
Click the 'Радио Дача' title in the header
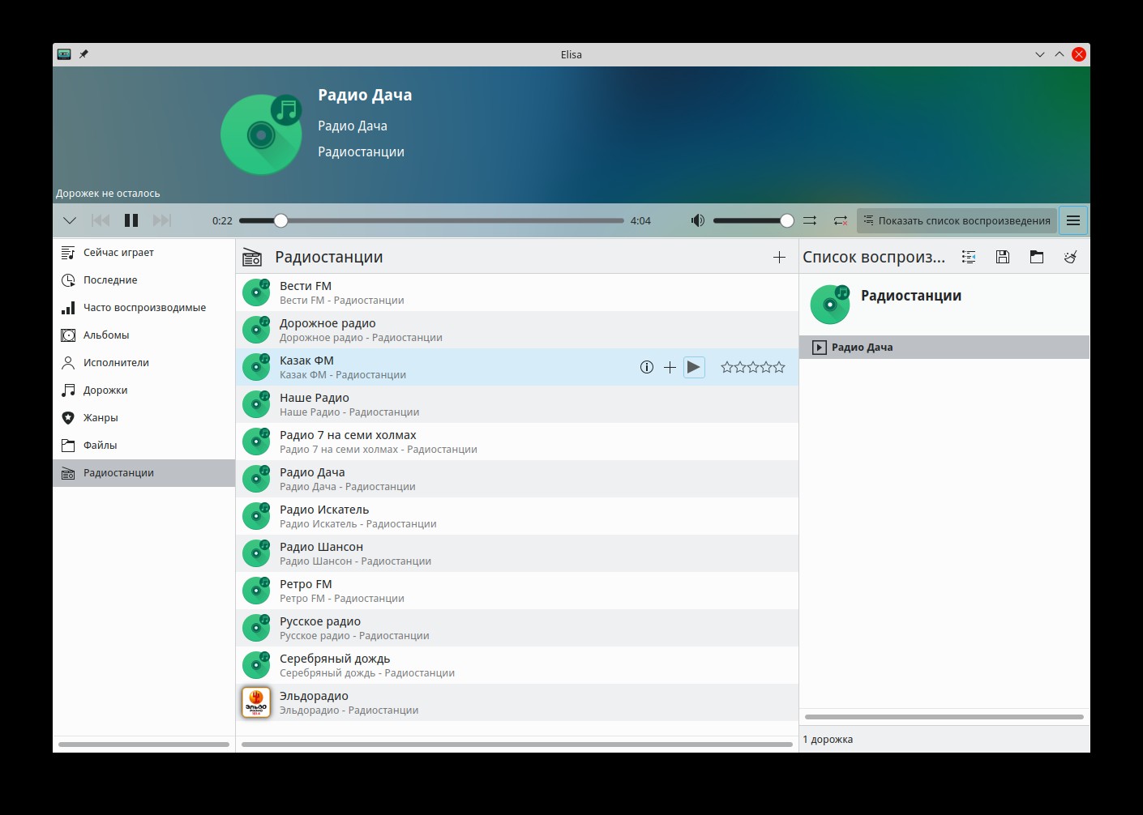[365, 95]
